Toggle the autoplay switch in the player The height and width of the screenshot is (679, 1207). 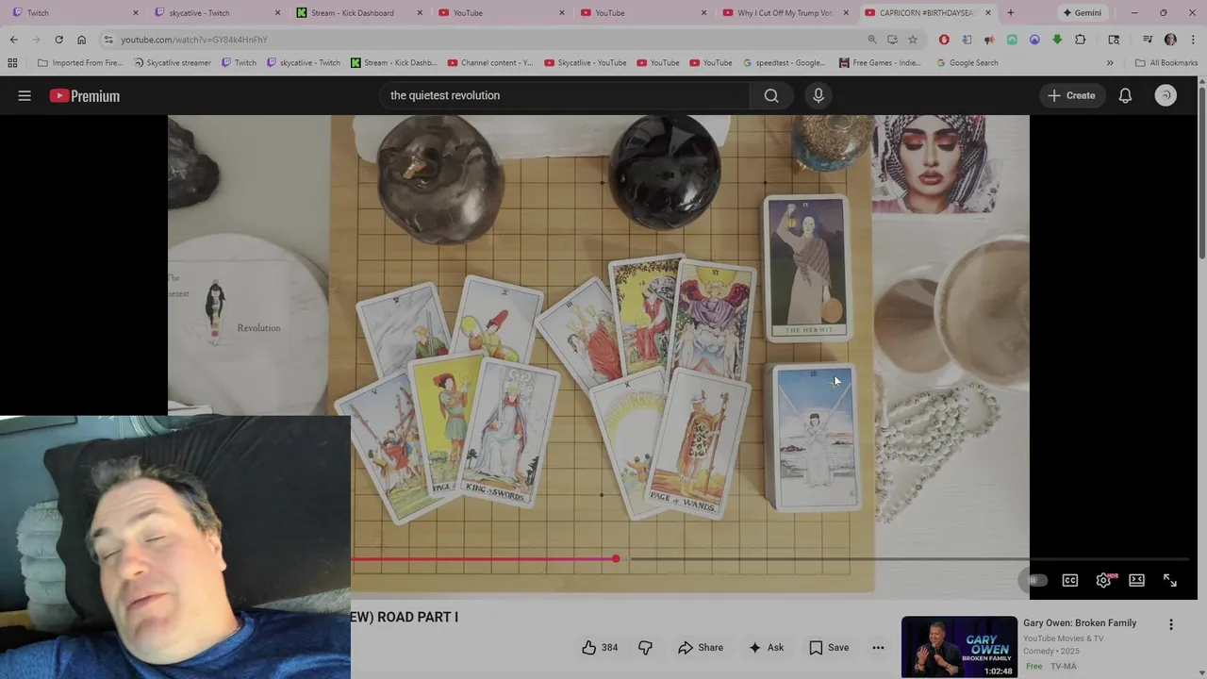[1036, 580]
